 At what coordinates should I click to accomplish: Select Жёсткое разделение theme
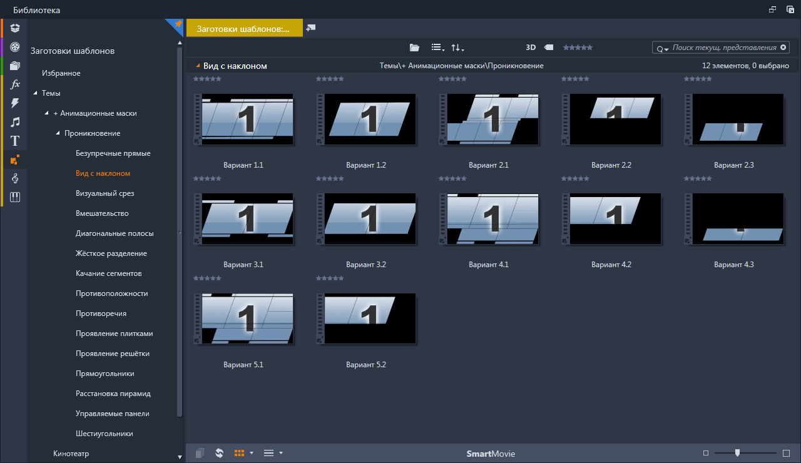tap(111, 253)
